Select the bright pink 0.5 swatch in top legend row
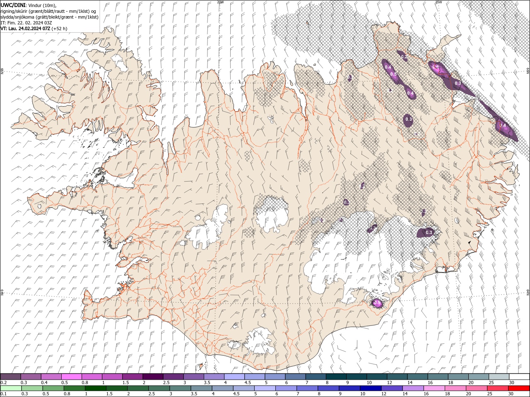The image size is (530, 397). pyautogui.click(x=71, y=377)
